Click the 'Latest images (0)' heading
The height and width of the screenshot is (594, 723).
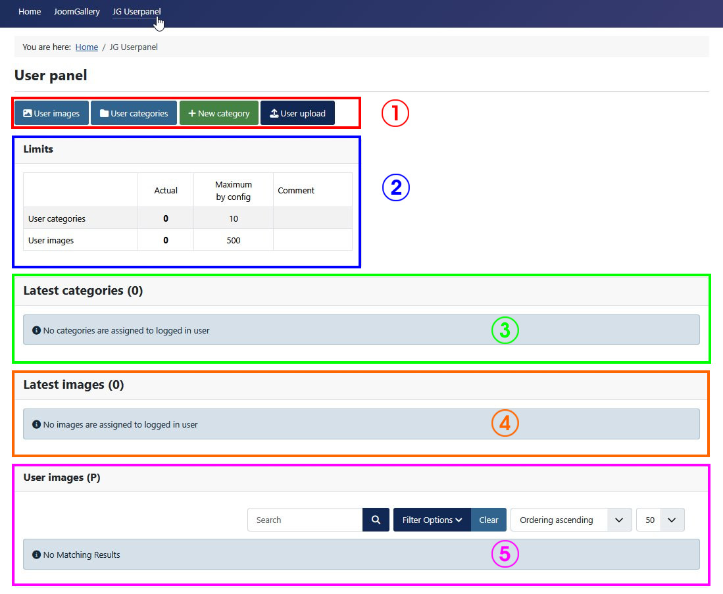pos(74,385)
